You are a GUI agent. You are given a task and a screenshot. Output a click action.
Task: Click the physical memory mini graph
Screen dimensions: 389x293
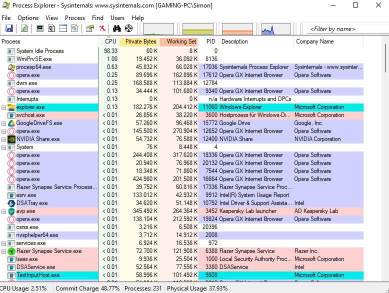tap(237, 29)
